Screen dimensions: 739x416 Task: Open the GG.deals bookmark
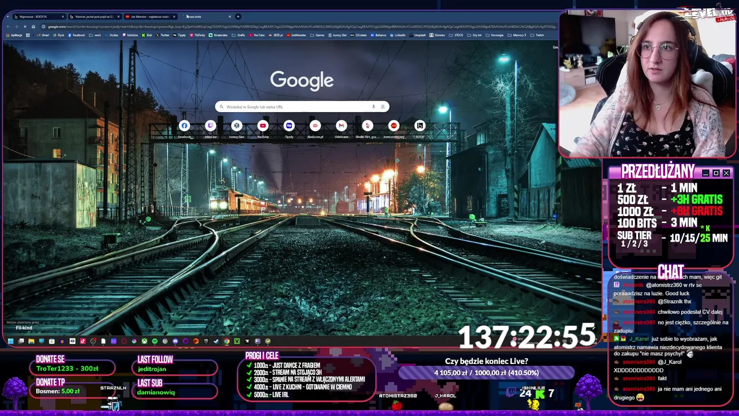(x=359, y=35)
